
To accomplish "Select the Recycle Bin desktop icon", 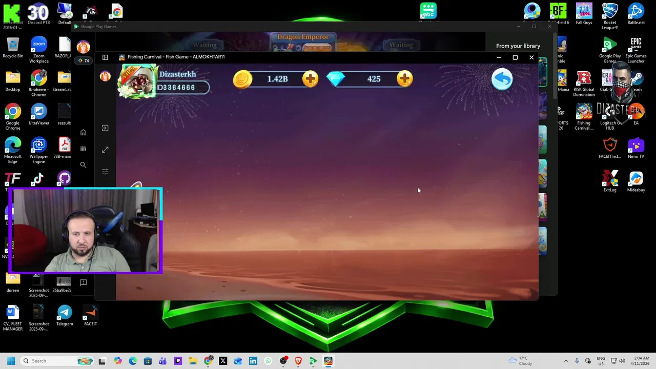I will pyautogui.click(x=13, y=48).
